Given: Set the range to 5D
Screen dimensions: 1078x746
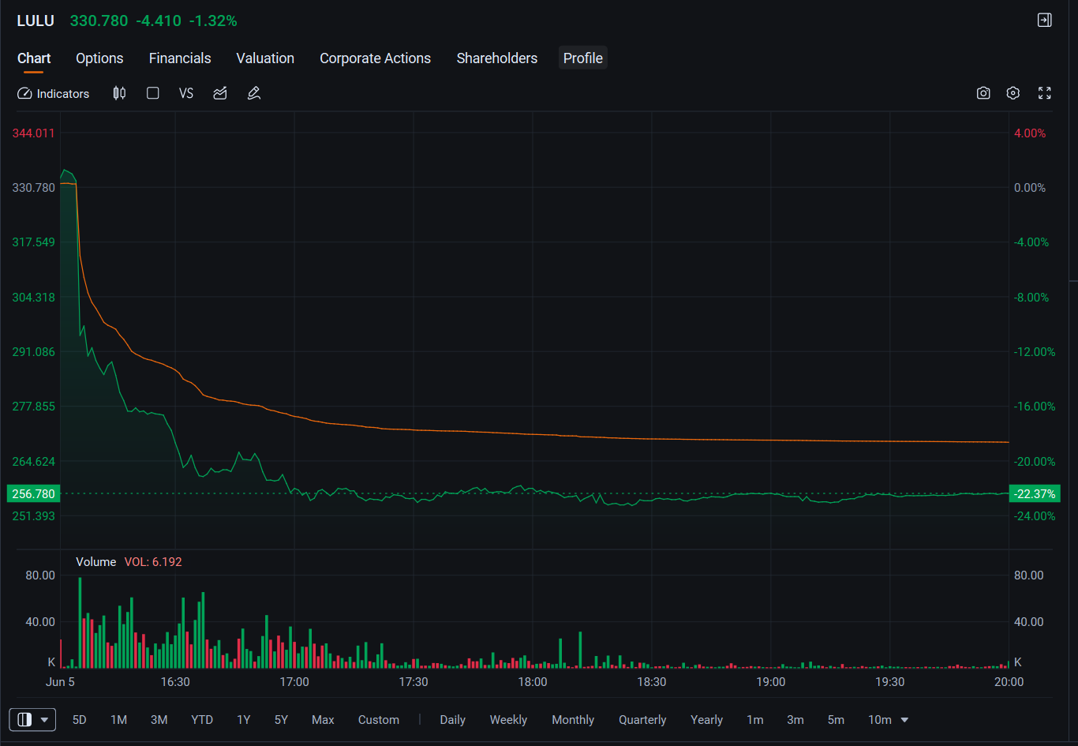Looking at the screenshot, I should click(80, 720).
